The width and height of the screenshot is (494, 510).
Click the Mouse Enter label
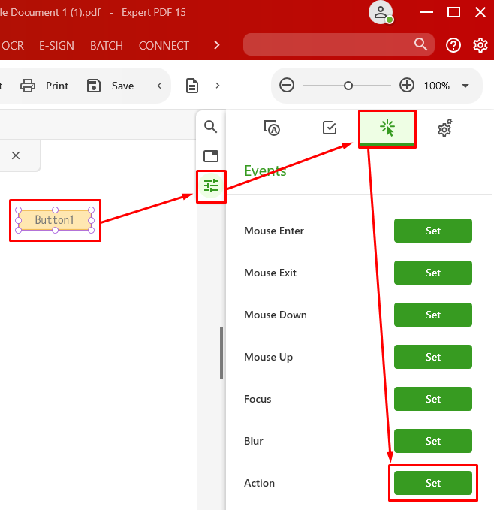(x=273, y=231)
